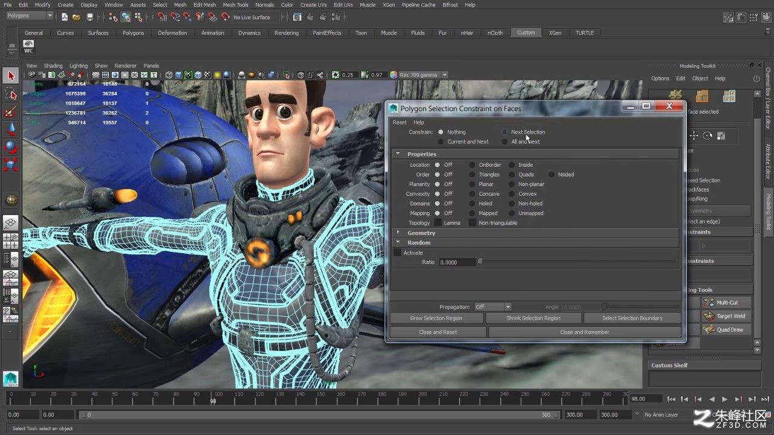Select Quad Draw tool
The image size is (774, 435).
pyautogui.click(x=727, y=330)
